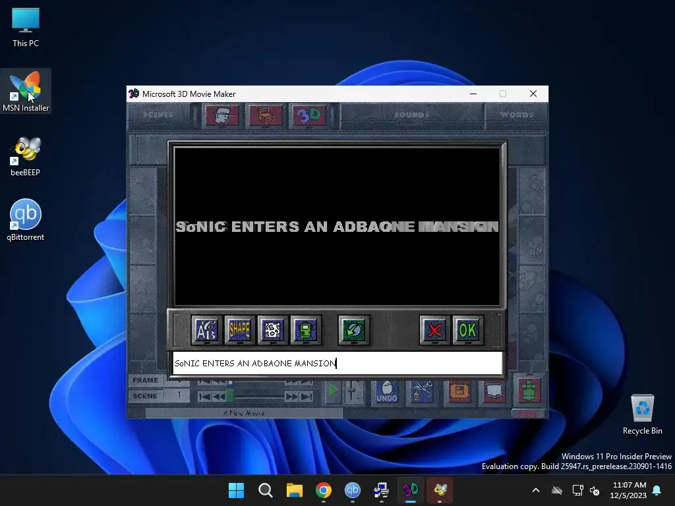This screenshot has height=506, width=675.
Task: Select the qBittorrent desktop shortcut
Action: tap(26, 220)
